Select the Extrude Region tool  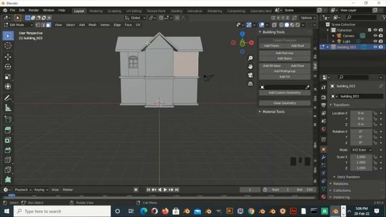[x=8, y=130]
